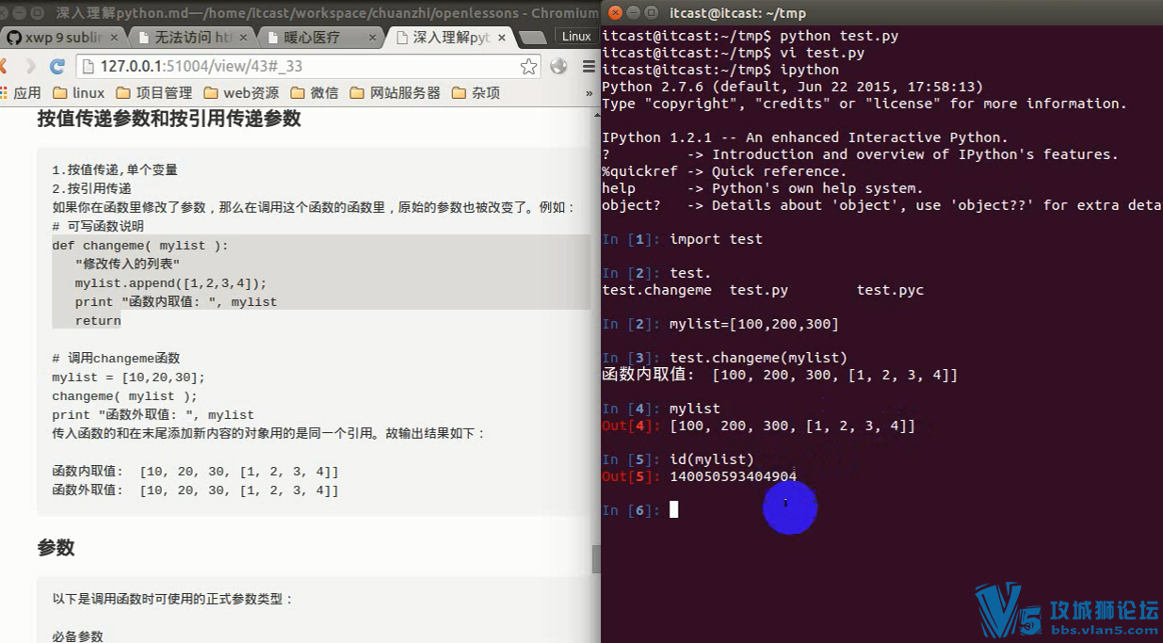Open the globe extension icon
Viewport: 1163px width, 643px height.
click(559, 67)
